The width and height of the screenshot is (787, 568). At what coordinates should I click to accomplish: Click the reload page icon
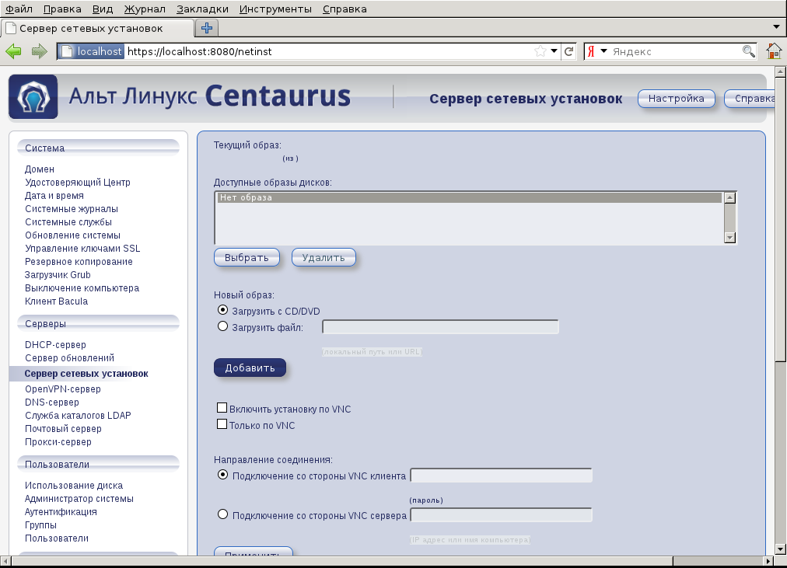568,51
